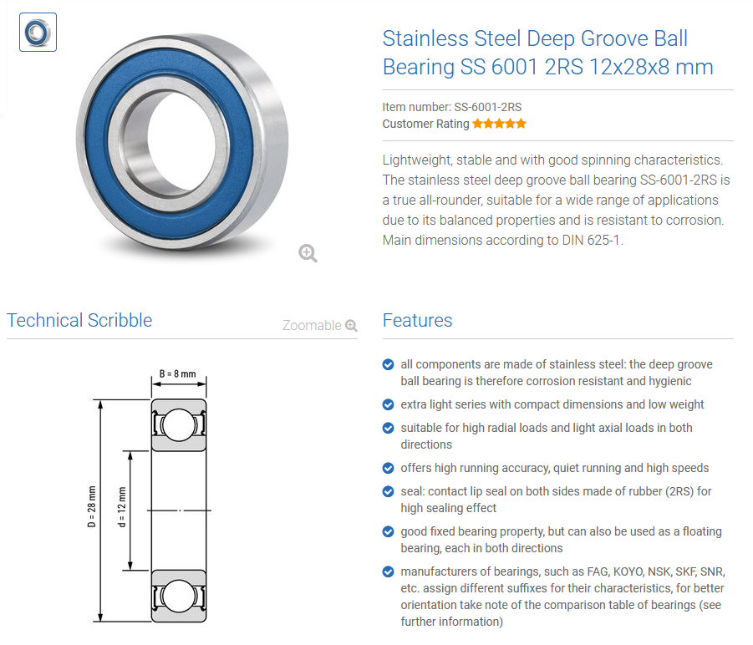Click the five-star customer rating

coord(499,124)
